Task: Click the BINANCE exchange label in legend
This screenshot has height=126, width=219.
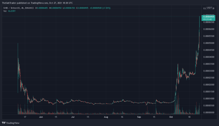Action: (30, 8)
